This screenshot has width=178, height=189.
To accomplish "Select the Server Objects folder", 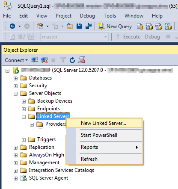I will pyautogui.click(x=45, y=93).
